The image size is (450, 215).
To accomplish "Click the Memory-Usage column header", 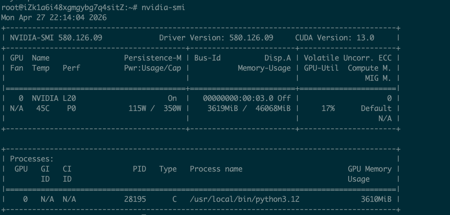I will (264, 68).
